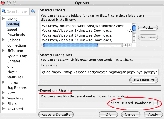Click the folder list scroll up arrow

134,36
